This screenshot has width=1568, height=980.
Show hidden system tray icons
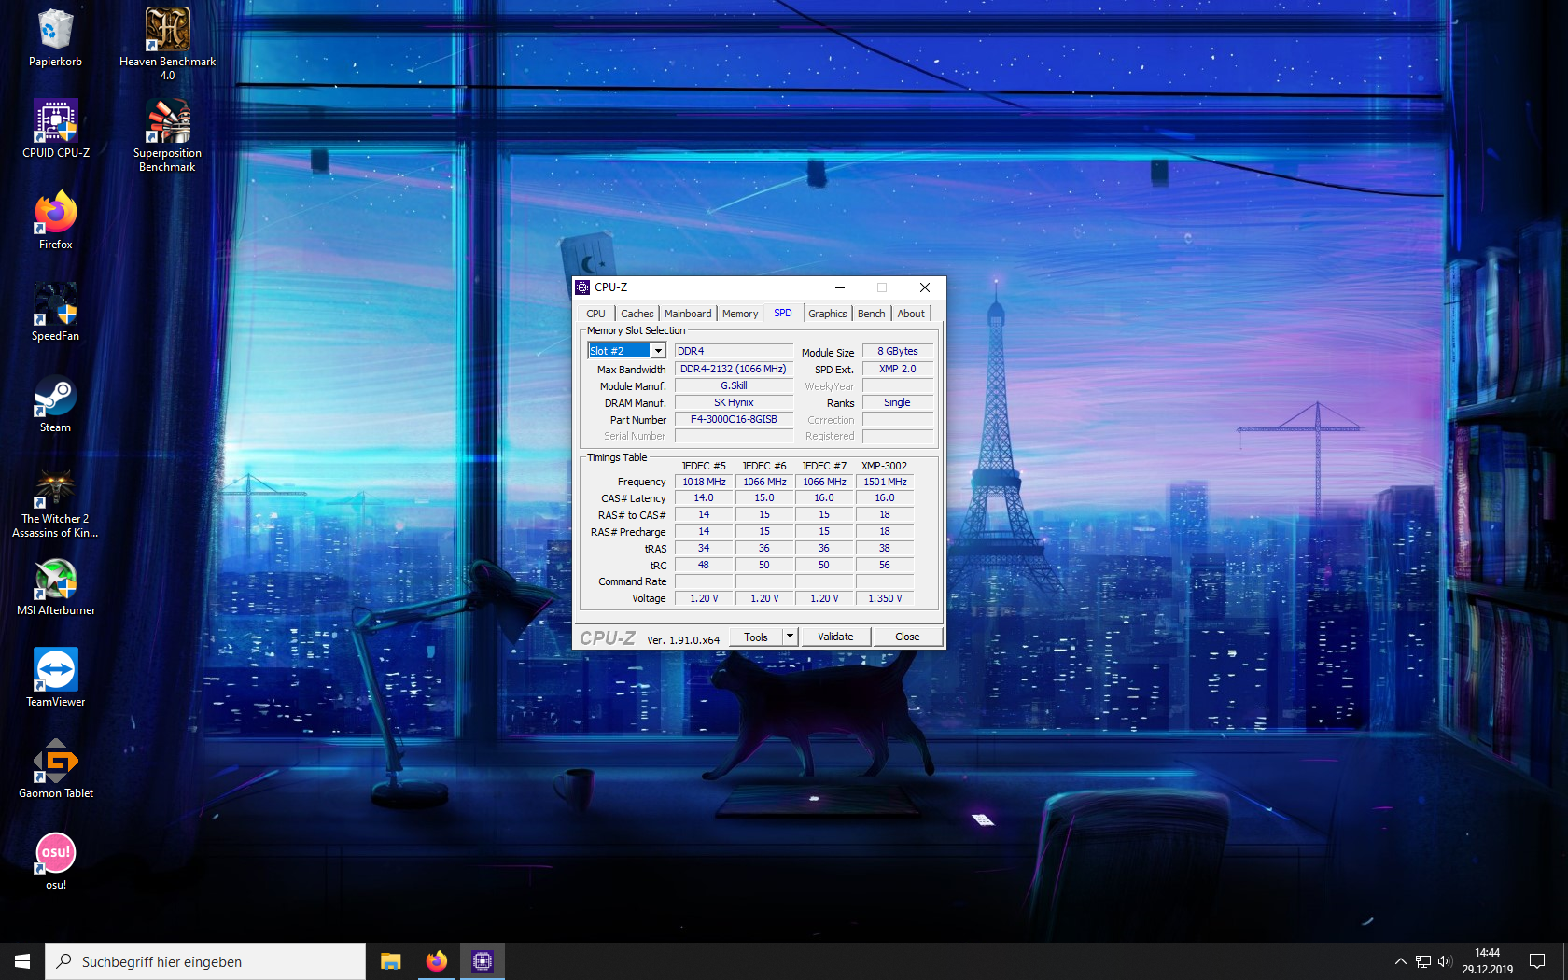click(1400, 961)
